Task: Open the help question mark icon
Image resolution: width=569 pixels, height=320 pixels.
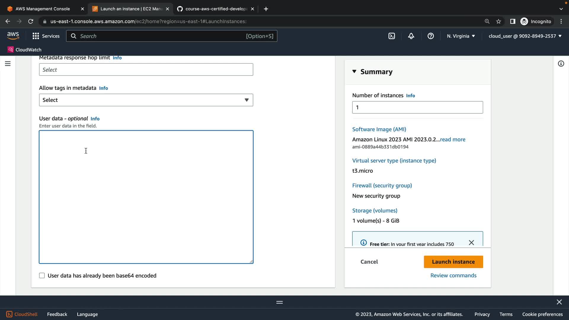Action: click(431, 36)
